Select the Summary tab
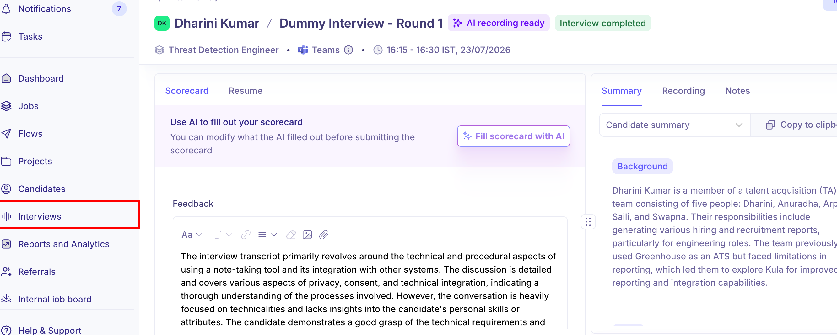This screenshot has width=837, height=335. tap(621, 91)
